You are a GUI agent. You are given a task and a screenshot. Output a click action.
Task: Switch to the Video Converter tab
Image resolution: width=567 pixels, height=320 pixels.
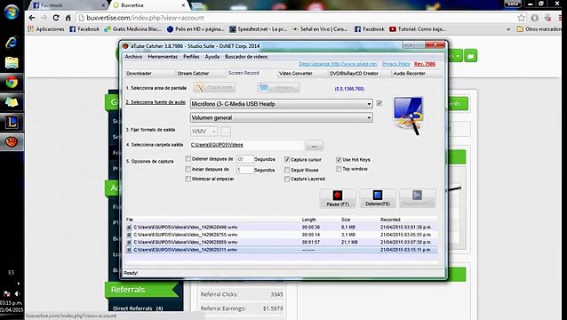303,74
